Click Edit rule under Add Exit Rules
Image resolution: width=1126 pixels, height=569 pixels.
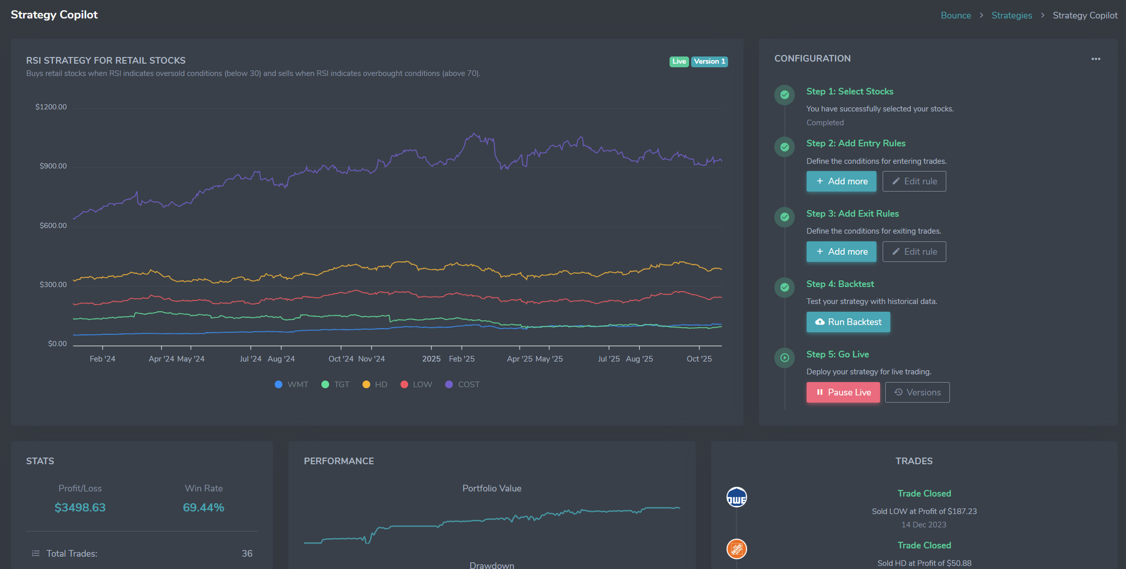click(914, 251)
